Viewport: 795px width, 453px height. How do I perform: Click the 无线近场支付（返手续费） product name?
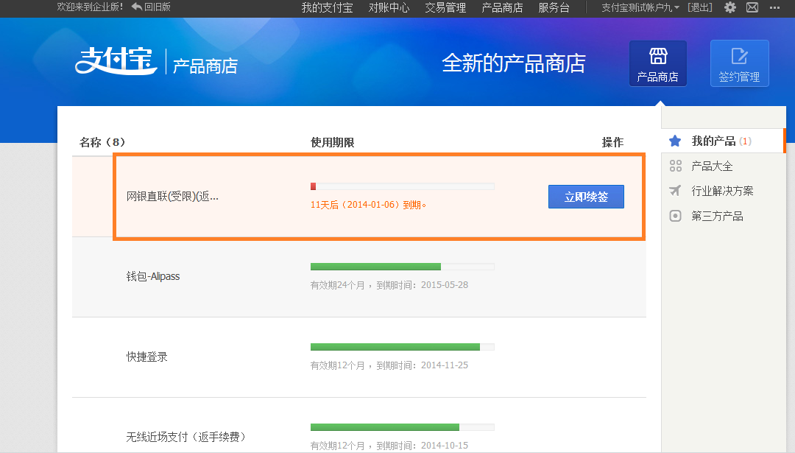[x=185, y=437]
